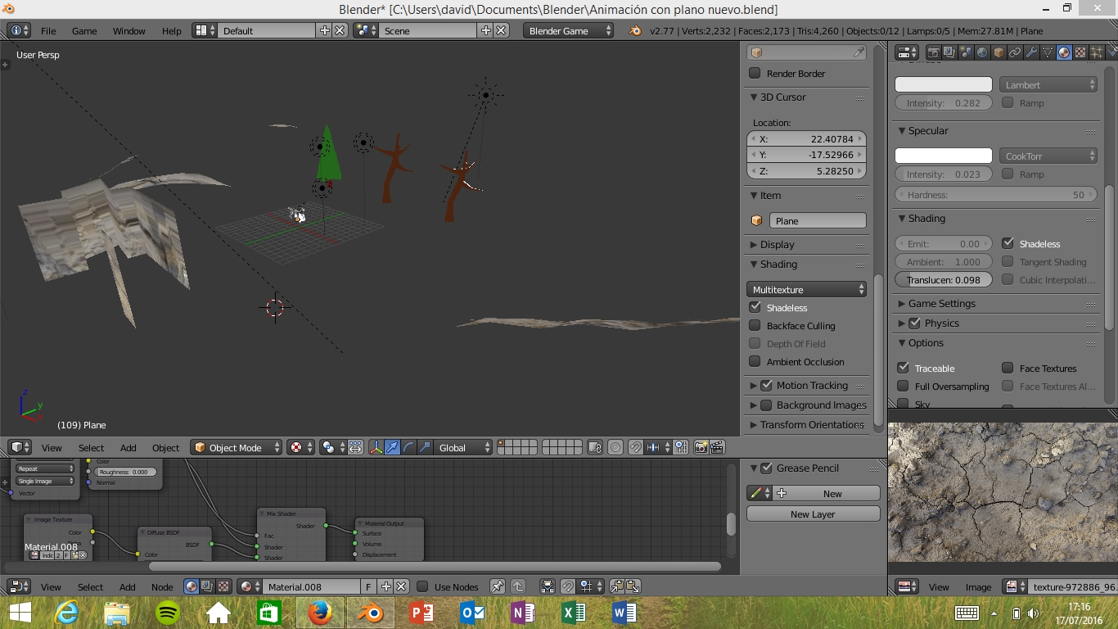Enable the Backface Culling checkbox
The image size is (1118, 629).
pos(755,326)
